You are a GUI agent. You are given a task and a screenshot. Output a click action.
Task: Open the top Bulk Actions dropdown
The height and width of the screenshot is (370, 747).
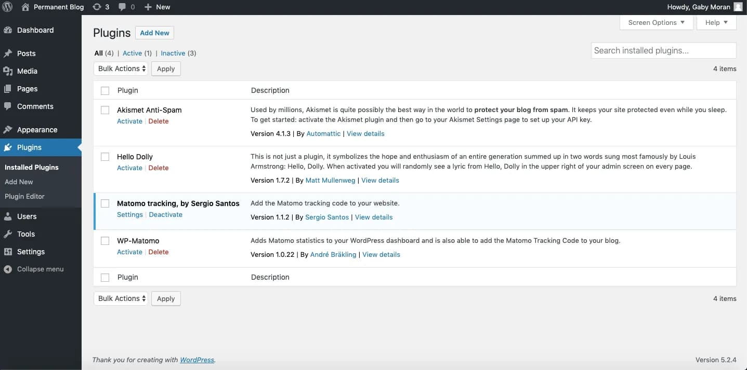point(121,68)
